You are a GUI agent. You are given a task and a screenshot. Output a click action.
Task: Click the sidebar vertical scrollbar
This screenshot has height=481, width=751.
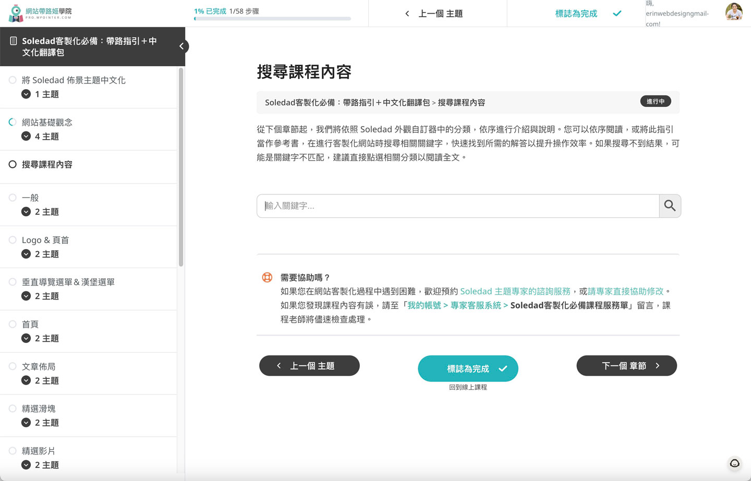click(x=181, y=167)
